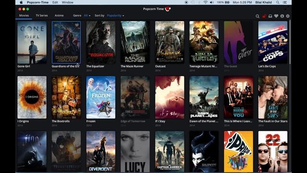Open the search icon in Popcorn Time toolbar

pyautogui.click(x=258, y=16)
